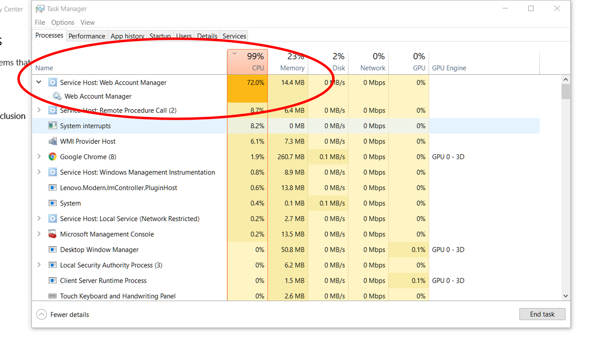
Task: Click the 72.0% CPU cell
Action: (x=247, y=82)
